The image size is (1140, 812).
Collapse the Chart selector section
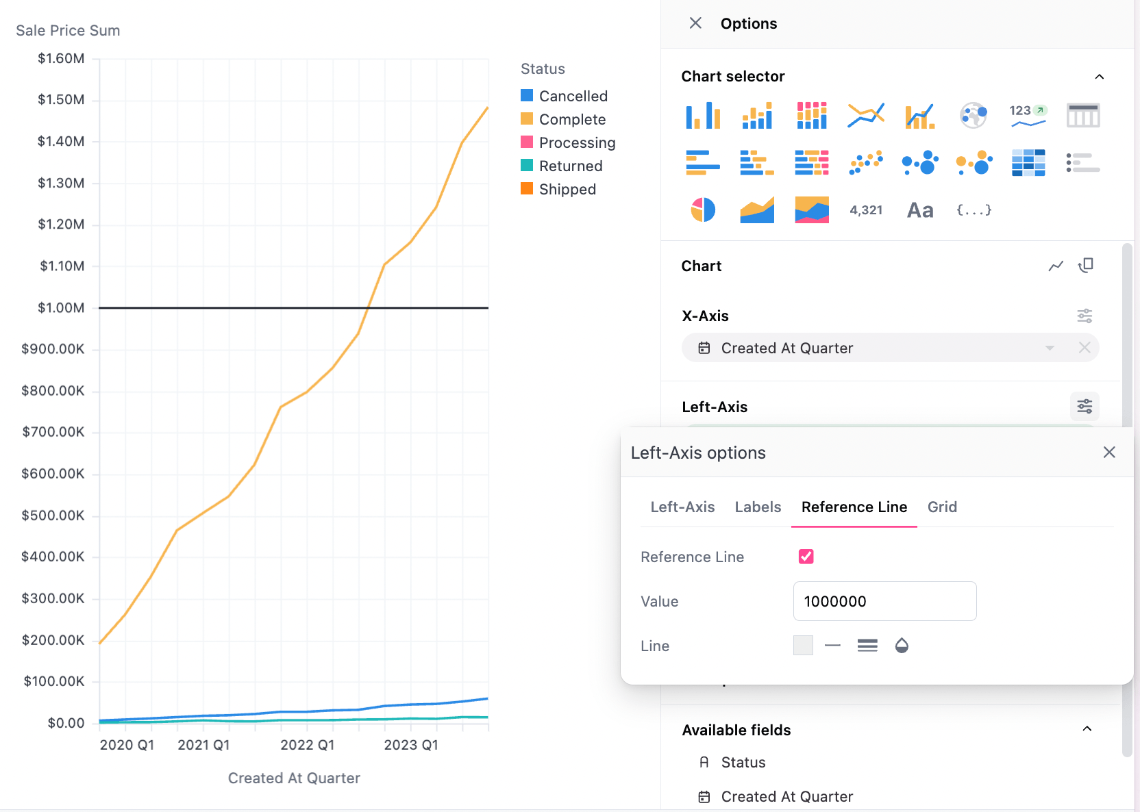point(1100,77)
